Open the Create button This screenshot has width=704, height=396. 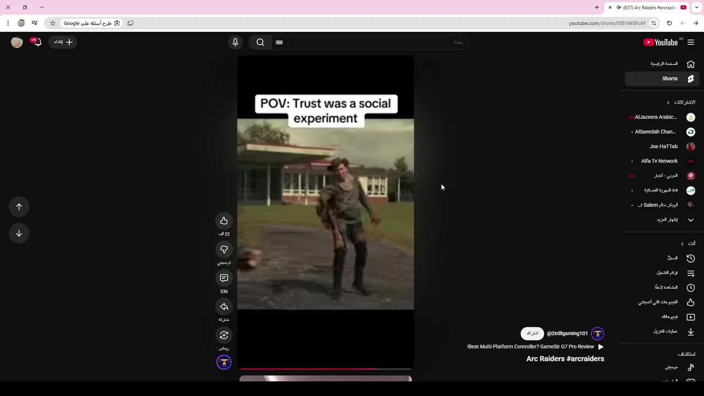(63, 42)
